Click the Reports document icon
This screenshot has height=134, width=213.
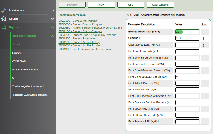[x=4, y=27]
